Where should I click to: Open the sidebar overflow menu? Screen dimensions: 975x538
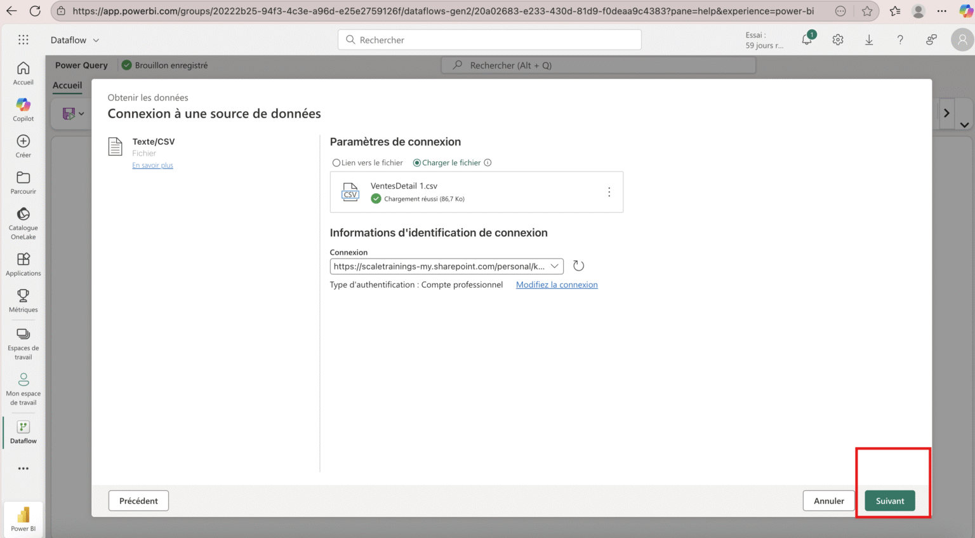click(x=23, y=469)
